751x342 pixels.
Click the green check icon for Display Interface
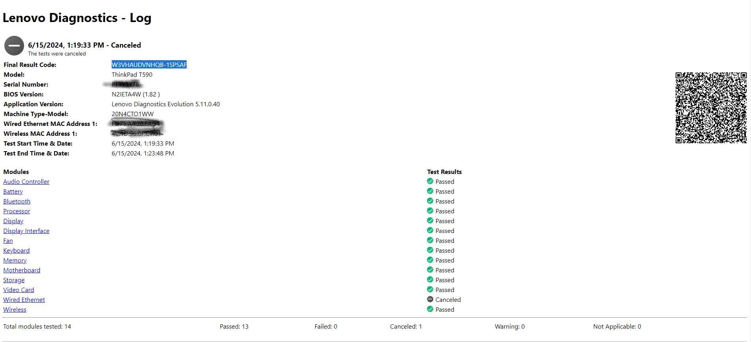(430, 230)
